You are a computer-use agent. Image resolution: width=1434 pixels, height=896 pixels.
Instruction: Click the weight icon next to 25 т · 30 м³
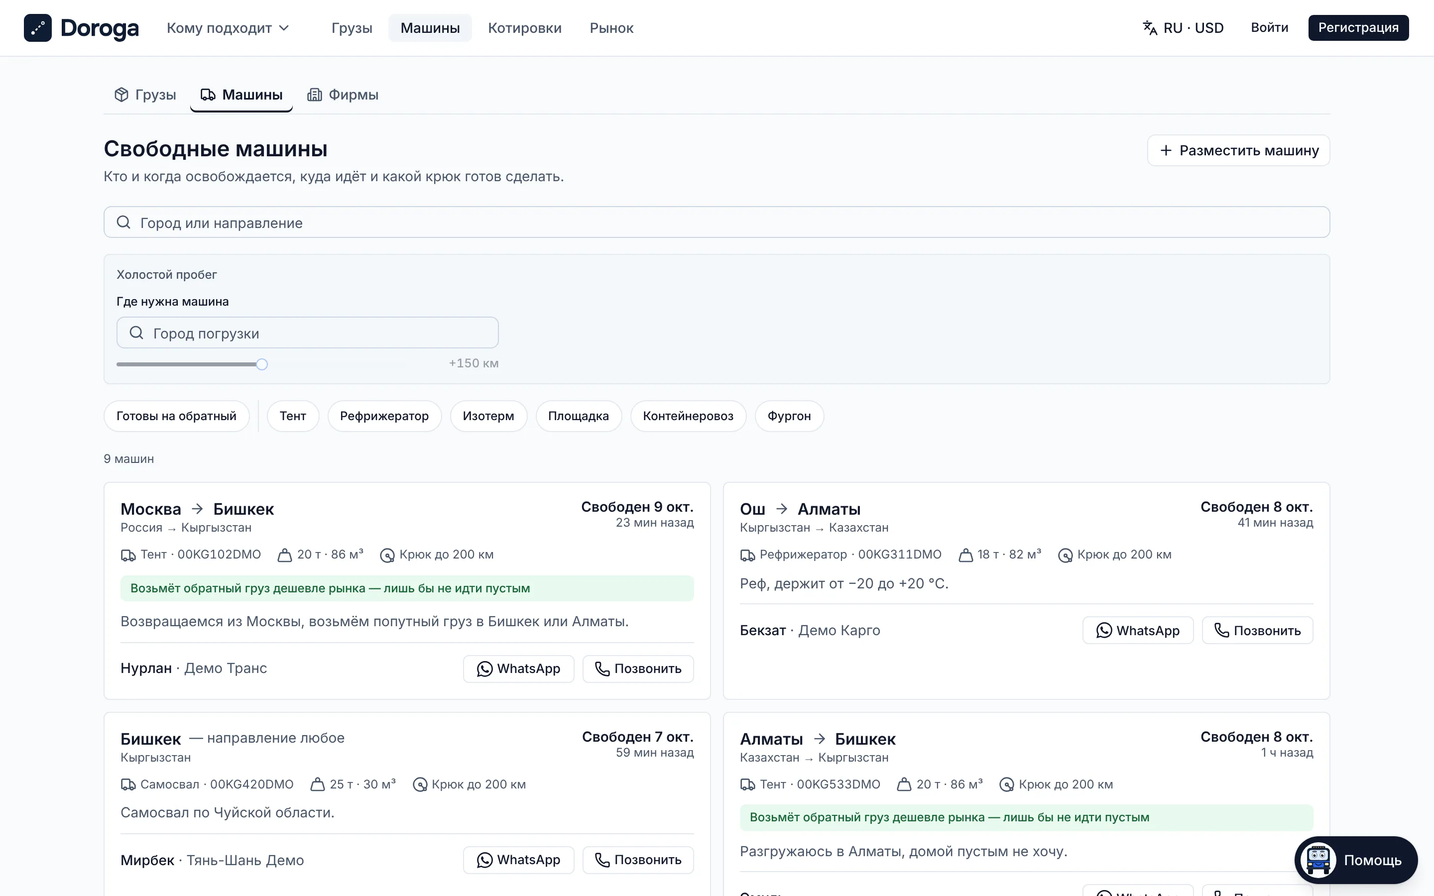point(318,784)
